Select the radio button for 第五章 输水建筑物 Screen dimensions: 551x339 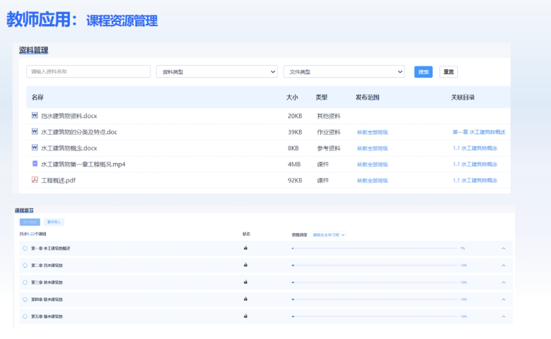25,316
